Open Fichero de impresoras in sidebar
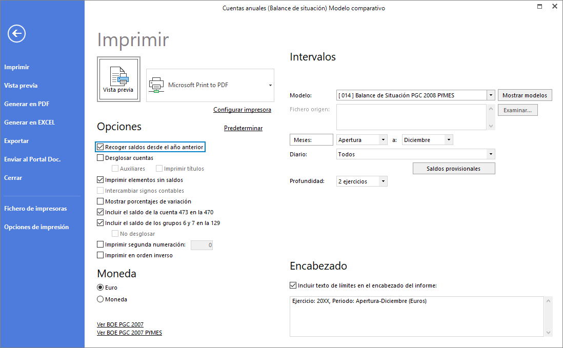 tap(35, 209)
